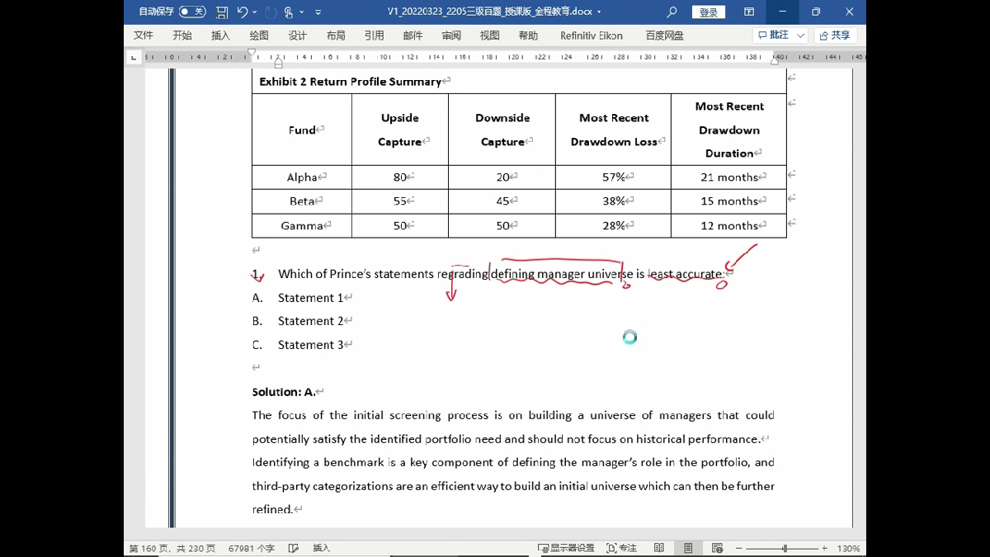Click the Sign in (登录) button

pos(709,12)
